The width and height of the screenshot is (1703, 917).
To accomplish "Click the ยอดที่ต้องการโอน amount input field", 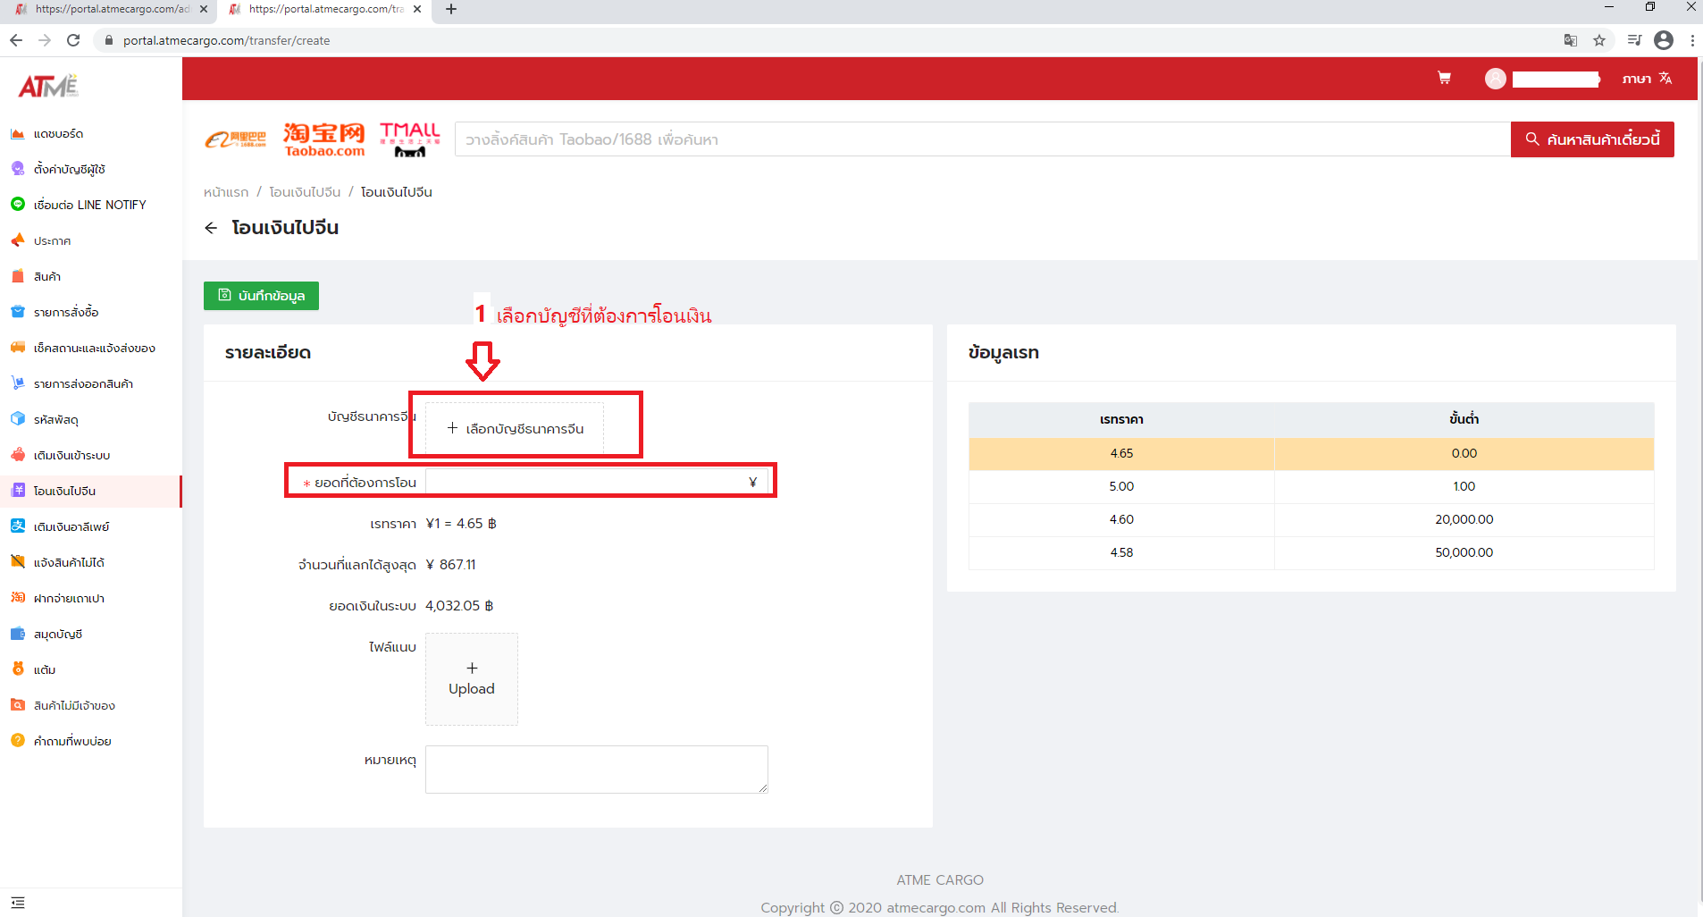I will (x=586, y=482).
